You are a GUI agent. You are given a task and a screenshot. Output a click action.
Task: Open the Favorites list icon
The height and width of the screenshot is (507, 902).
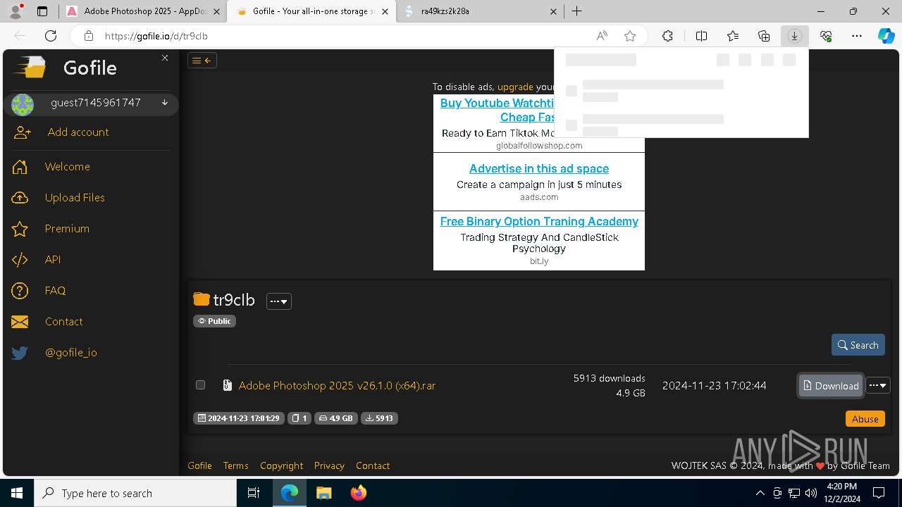pos(733,36)
